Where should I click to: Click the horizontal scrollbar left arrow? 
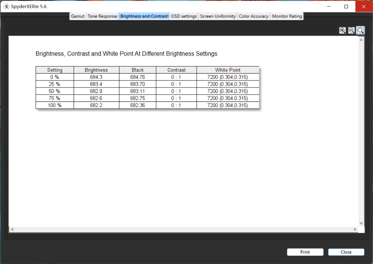point(12,229)
